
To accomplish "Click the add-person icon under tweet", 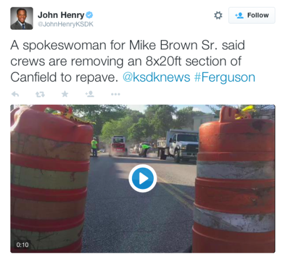I will (90, 94).
